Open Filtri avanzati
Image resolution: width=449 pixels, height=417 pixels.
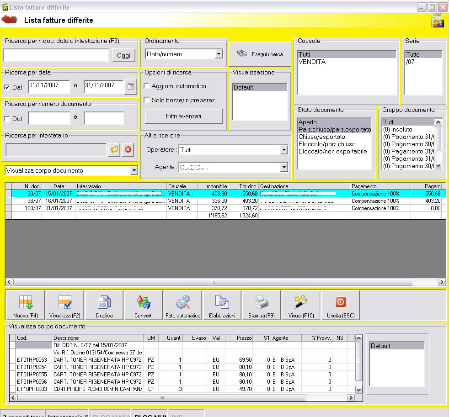[x=183, y=116]
